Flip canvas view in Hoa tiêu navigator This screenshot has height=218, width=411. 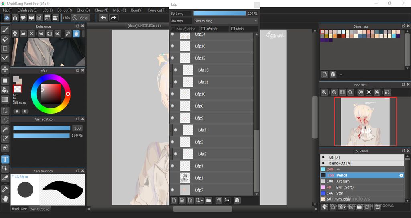(x=387, y=92)
